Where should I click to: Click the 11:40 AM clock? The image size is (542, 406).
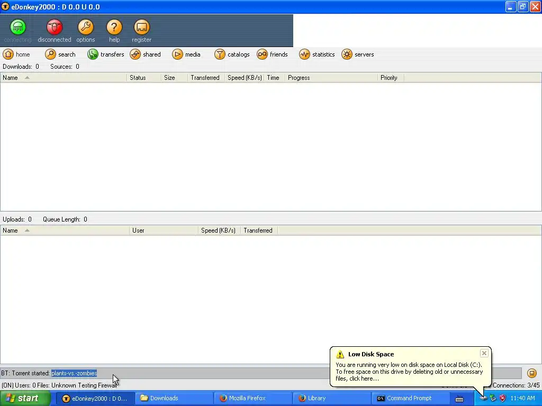click(522, 399)
